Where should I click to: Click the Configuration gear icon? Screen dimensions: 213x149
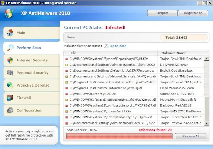tap(10, 110)
